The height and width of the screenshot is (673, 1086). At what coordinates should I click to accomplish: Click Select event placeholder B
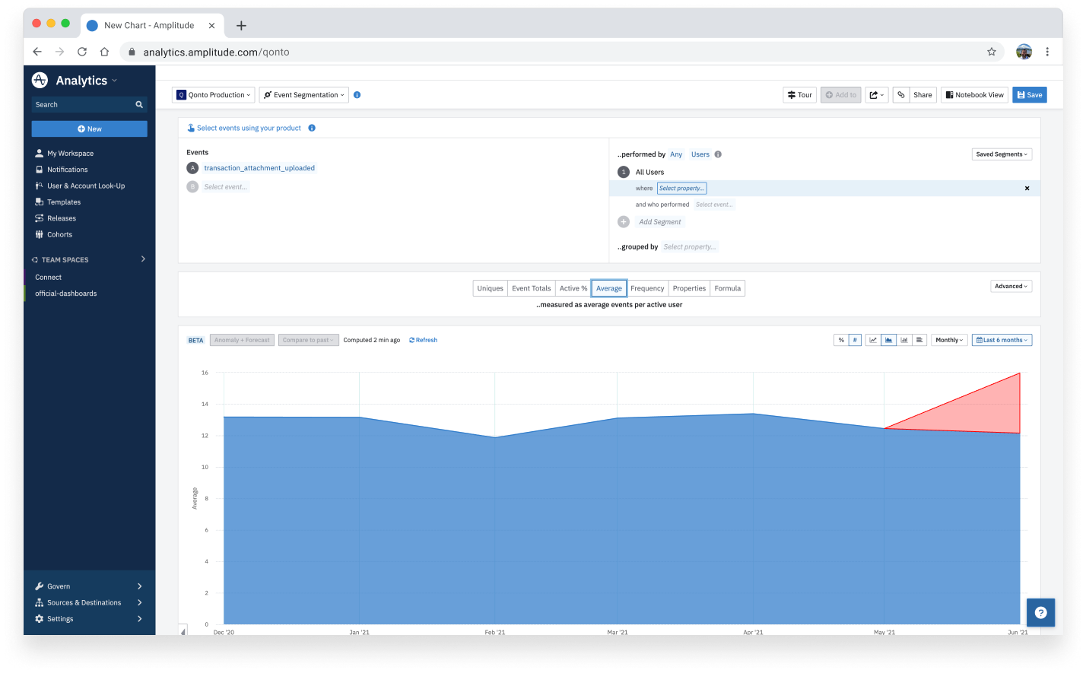click(225, 187)
